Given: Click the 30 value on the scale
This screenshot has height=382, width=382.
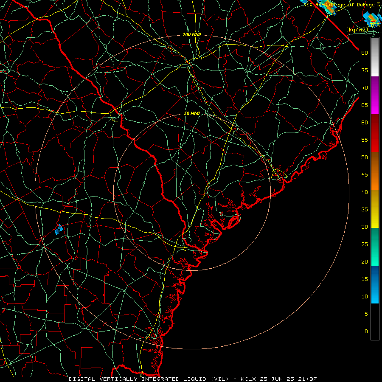Looking at the screenshot, I should (365, 227).
